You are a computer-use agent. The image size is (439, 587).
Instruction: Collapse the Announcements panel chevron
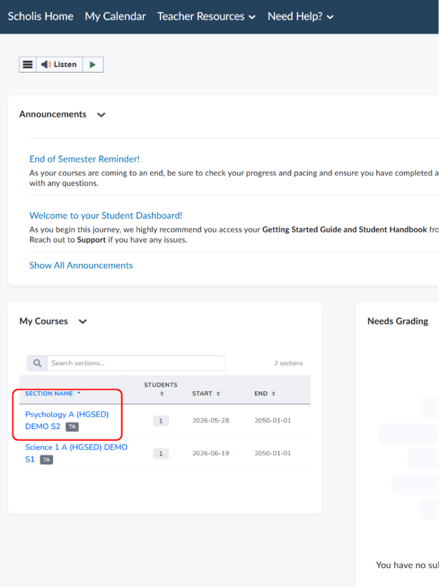point(101,115)
